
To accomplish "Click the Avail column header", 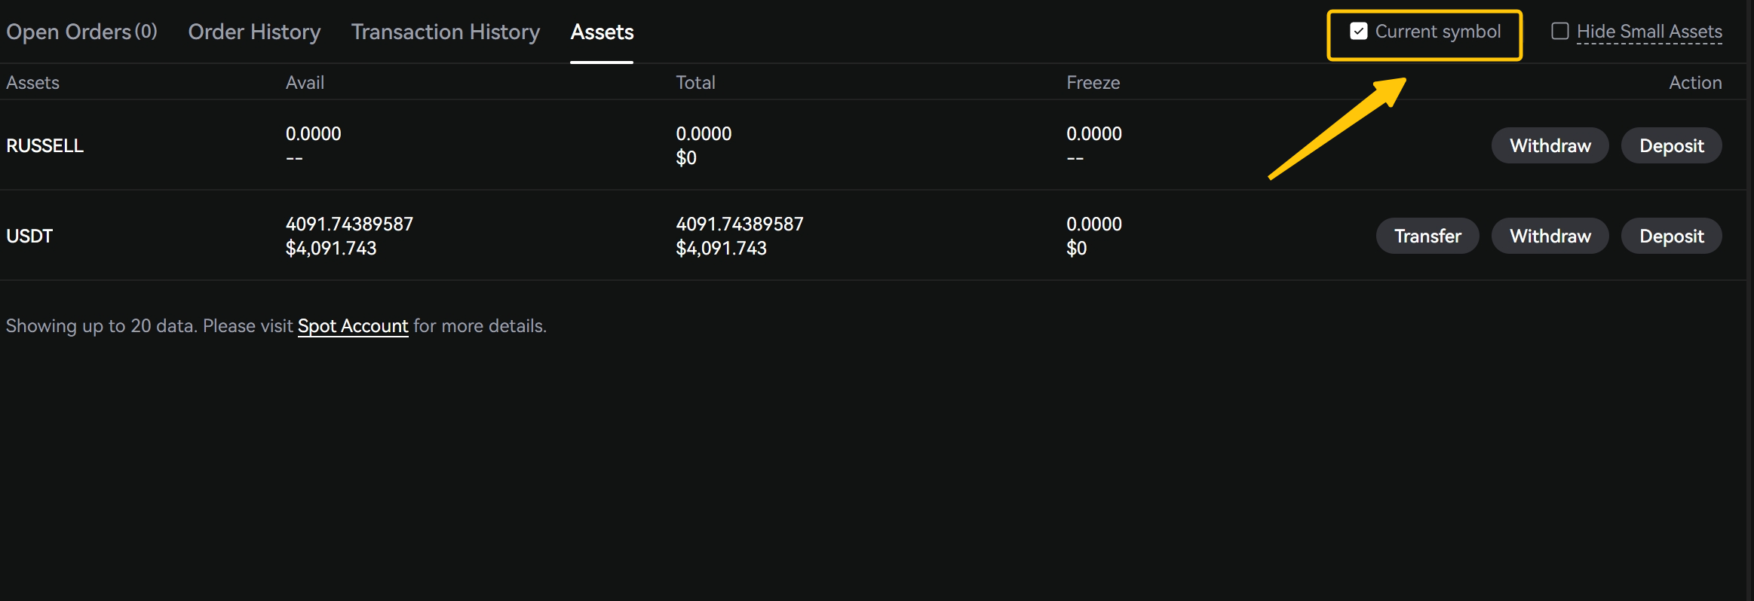I will click(x=305, y=82).
